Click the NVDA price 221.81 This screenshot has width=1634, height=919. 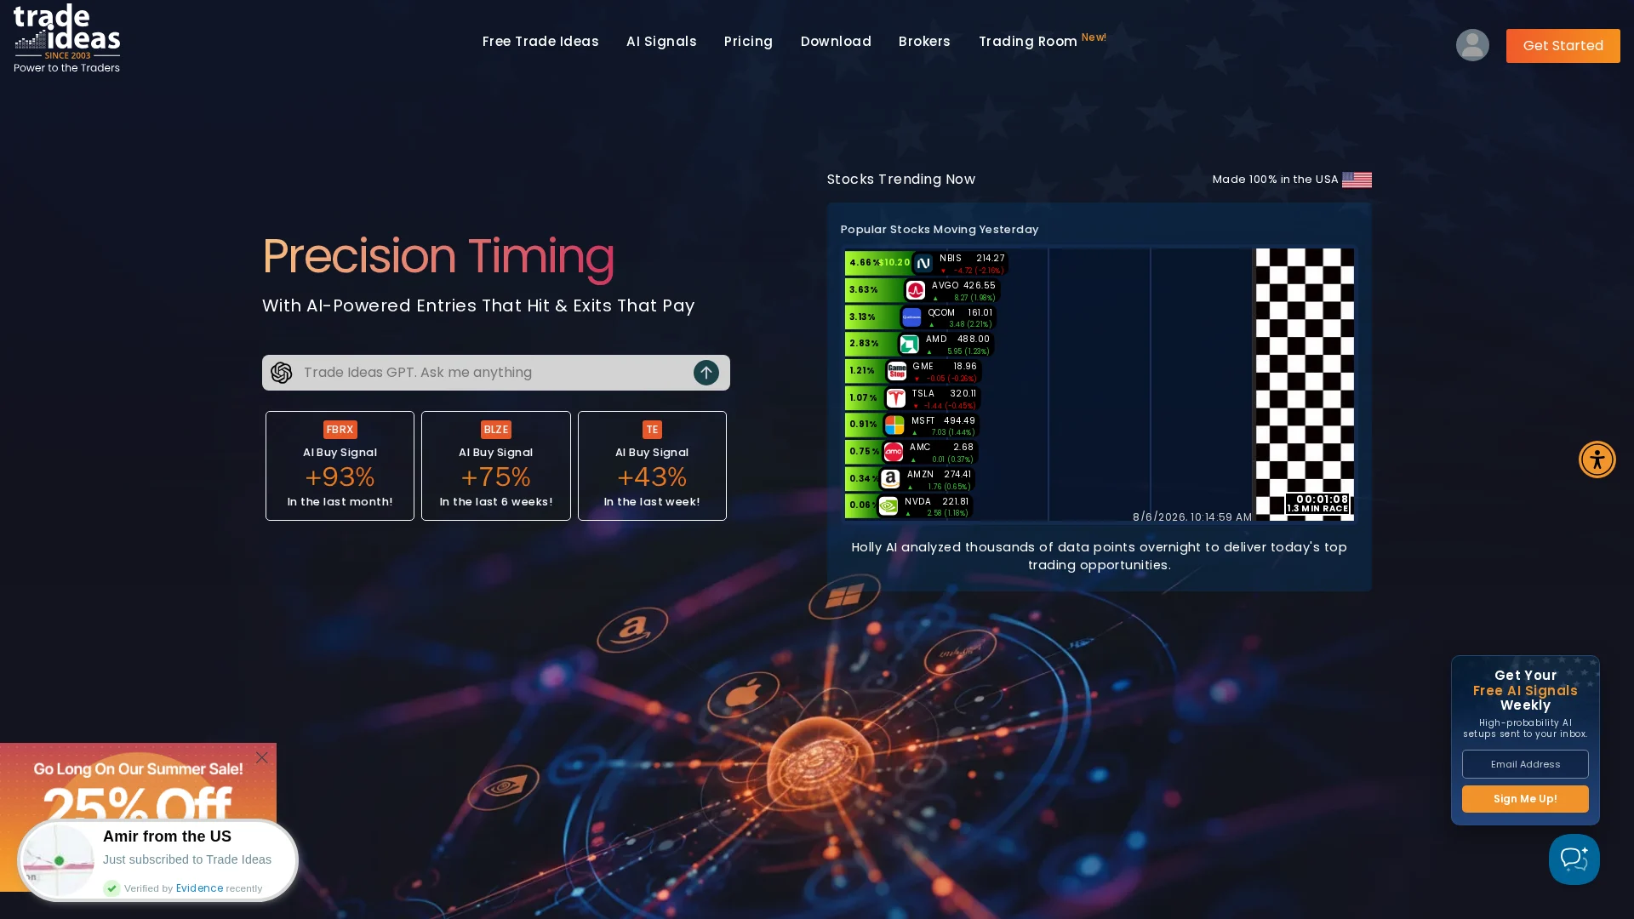(956, 502)
